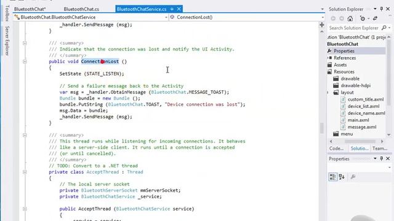
Task: Switch to the BluetoothChat* designer tab
Action: 30,9
